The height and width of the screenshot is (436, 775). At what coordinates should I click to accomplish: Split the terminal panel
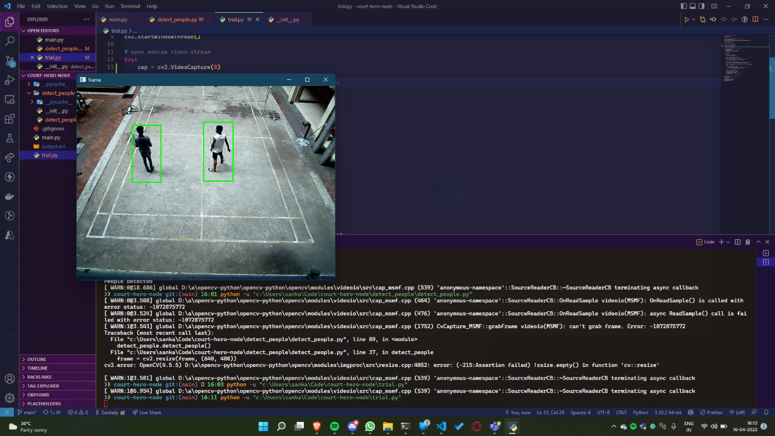(x=737, y=242)
